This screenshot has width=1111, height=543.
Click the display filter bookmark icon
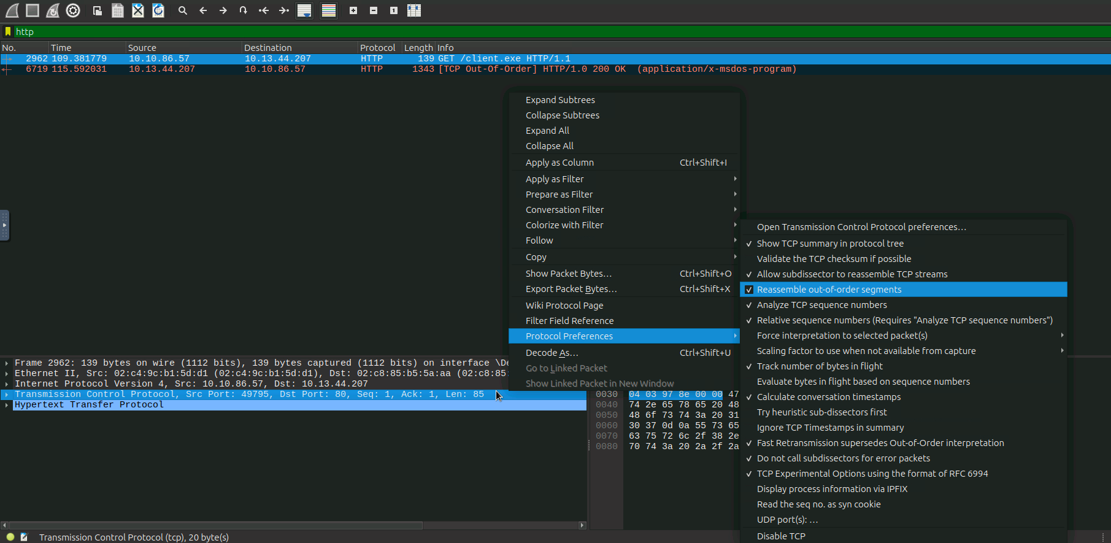pos(8,31)
